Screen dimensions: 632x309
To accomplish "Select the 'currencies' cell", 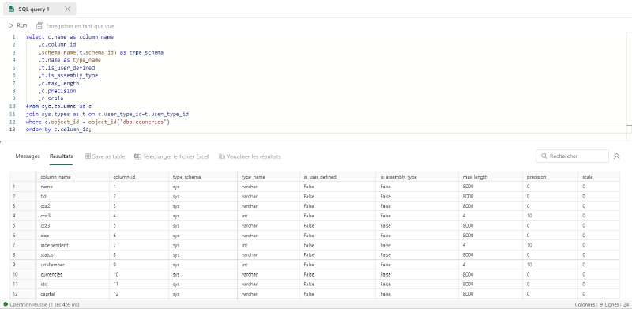I will [x=73, y=274].
